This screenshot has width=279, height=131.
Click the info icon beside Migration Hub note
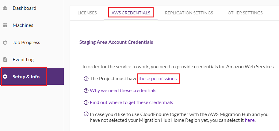coord(86,114)
